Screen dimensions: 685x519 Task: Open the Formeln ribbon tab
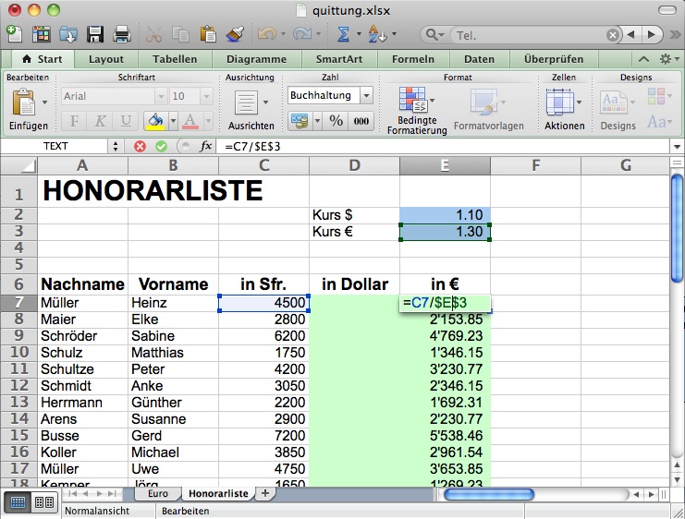pyautogui.click(x=412, y=59)
